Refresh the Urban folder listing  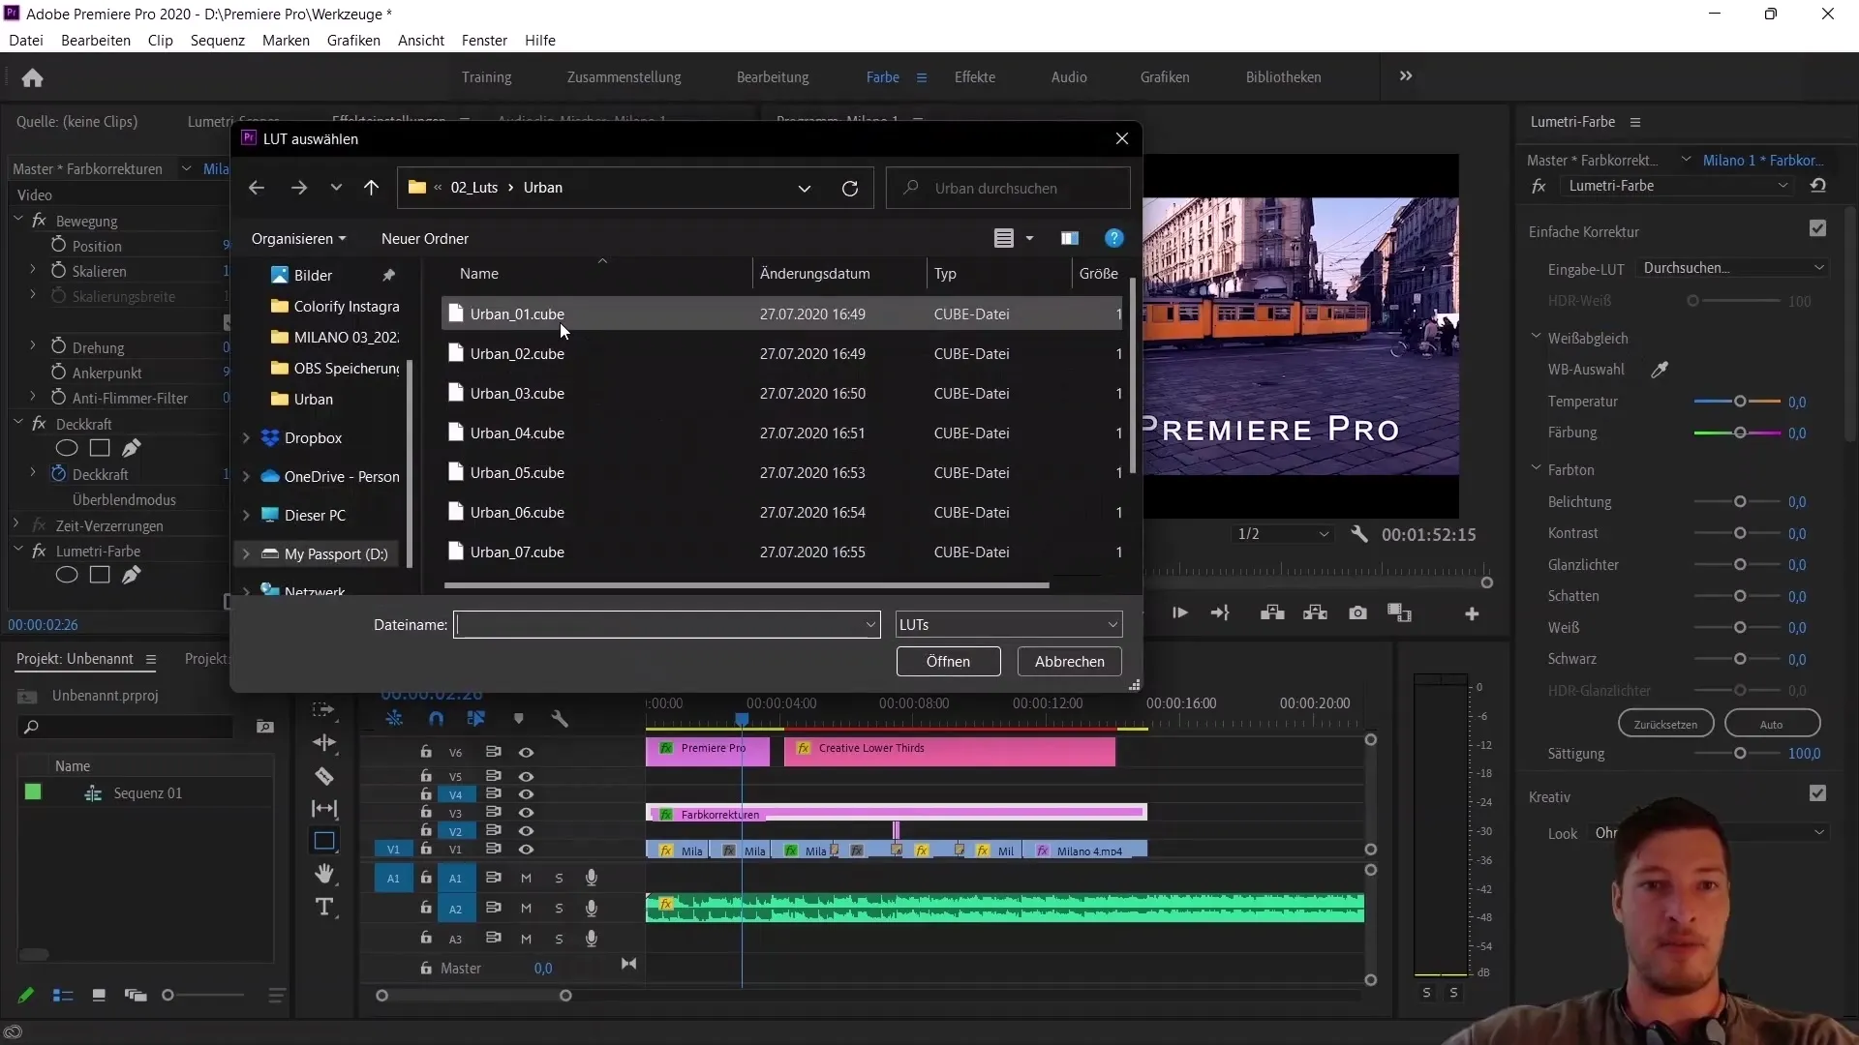point(850,188)
